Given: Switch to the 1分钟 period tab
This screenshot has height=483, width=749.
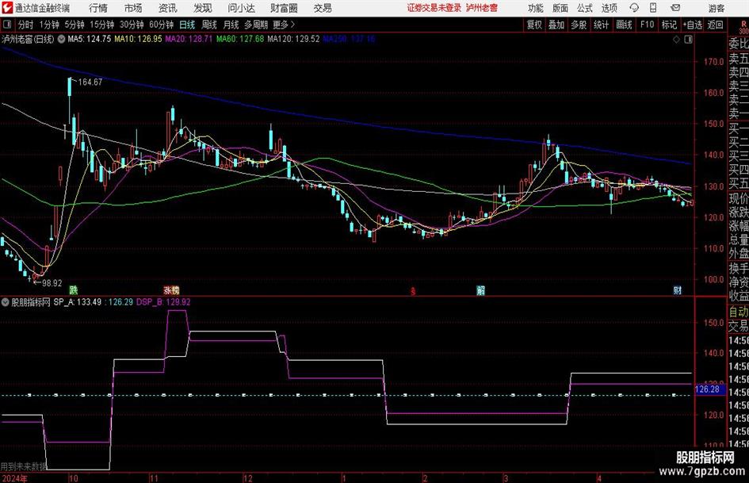Looking at the screenshot, I should click(49, 25).
